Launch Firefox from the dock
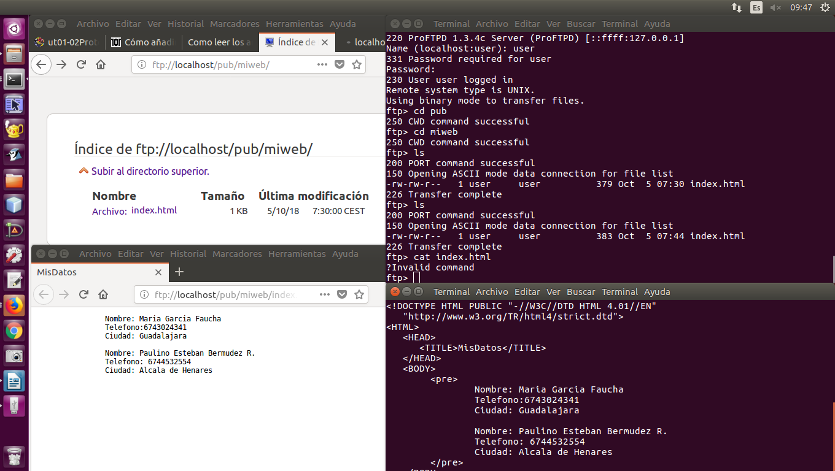835x471 pixels. (14, 305)
